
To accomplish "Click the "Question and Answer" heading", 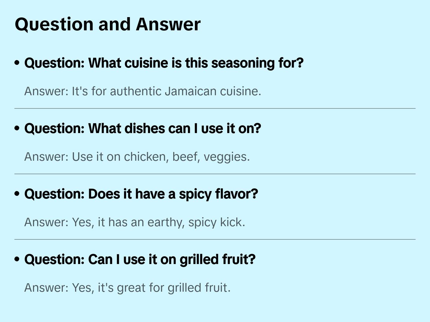I will (107, 24).
